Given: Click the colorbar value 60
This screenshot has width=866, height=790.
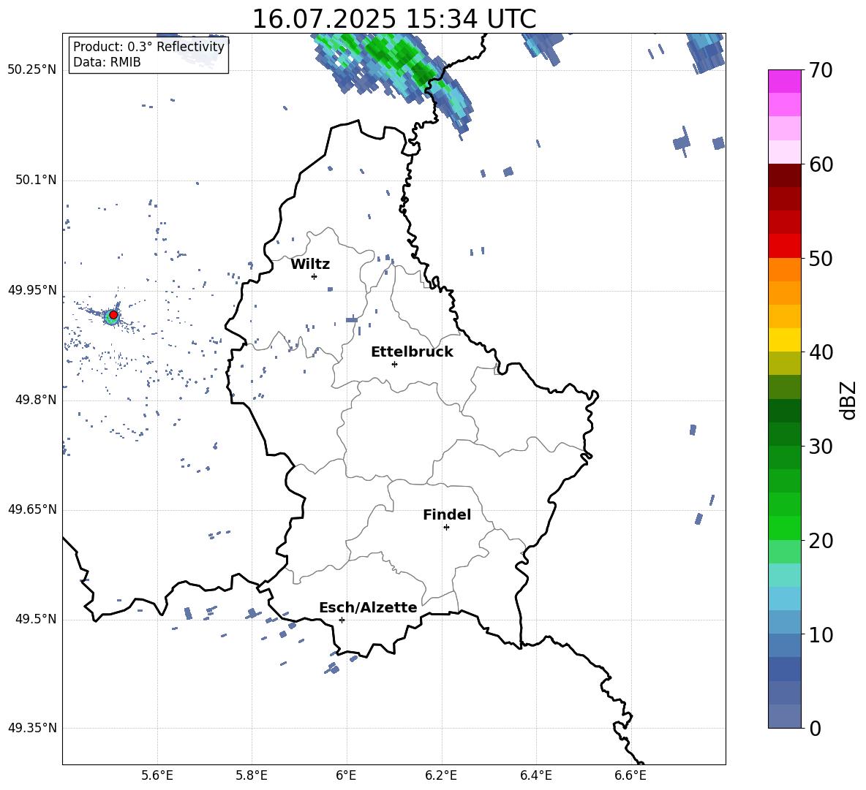Looking at the screenshot, I should (x=821, y=164).
